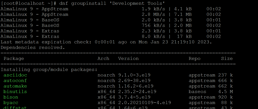
Task: Click the 662 k size value
Action: [225, 86]
